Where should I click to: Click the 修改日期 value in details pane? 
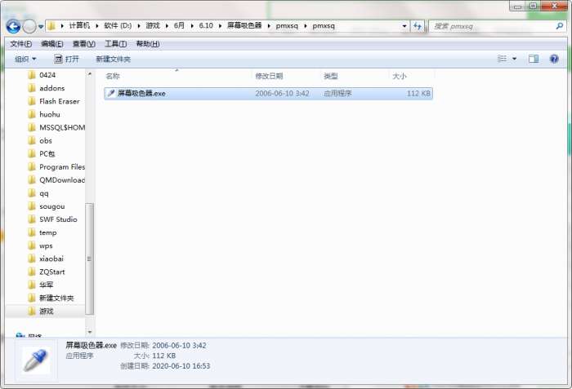(x=179, y=345)
